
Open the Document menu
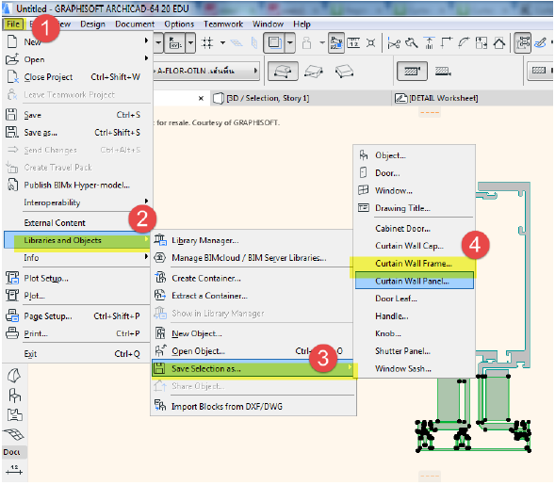coord(135,24)
